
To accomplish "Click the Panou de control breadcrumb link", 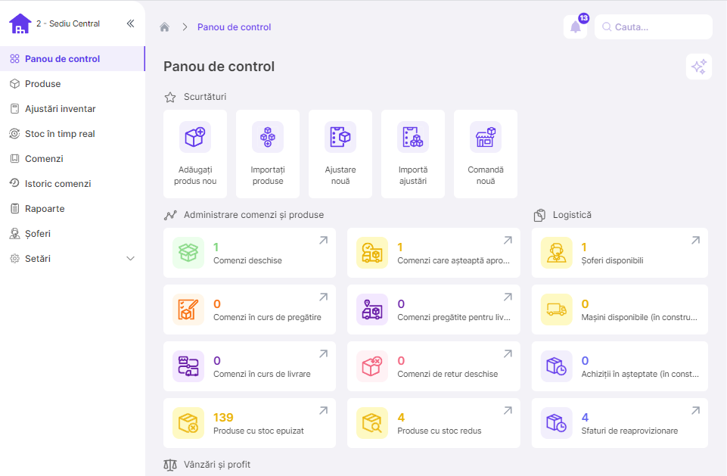I will (x=234, y=27).
